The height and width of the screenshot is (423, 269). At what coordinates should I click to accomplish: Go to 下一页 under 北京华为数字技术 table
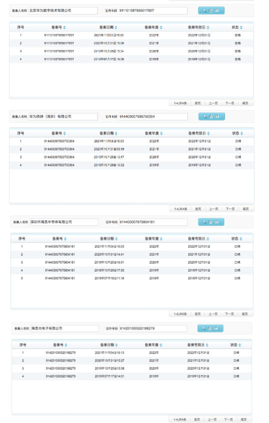click(x=229, y=103)
